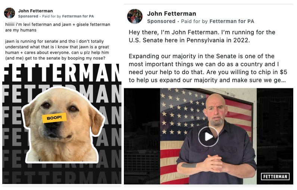Click the 'Hey there, I'm John Fetterman' post text
Image resolution: width=297 pixels, height=190 pixels.
202,36
